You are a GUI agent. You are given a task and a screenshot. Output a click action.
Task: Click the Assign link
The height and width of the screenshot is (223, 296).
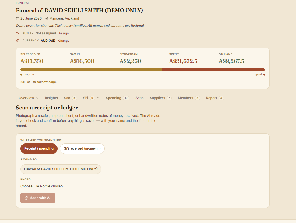64,33
